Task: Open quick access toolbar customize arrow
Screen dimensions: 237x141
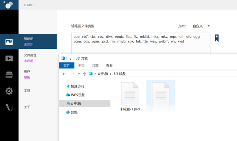Action: point(70,58)
